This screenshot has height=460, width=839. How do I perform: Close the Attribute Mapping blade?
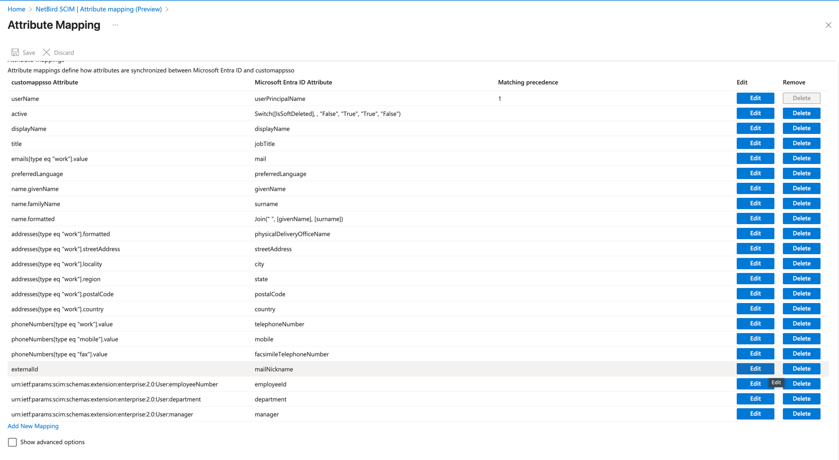(828, 25)
